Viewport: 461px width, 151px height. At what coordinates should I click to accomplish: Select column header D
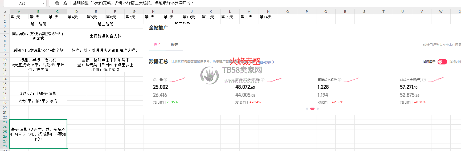[x=76, y=12]
